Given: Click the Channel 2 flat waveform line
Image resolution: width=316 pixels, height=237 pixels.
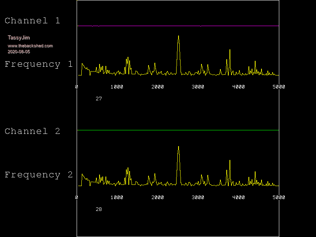Looking at the screenshot, I should point(178,130).
